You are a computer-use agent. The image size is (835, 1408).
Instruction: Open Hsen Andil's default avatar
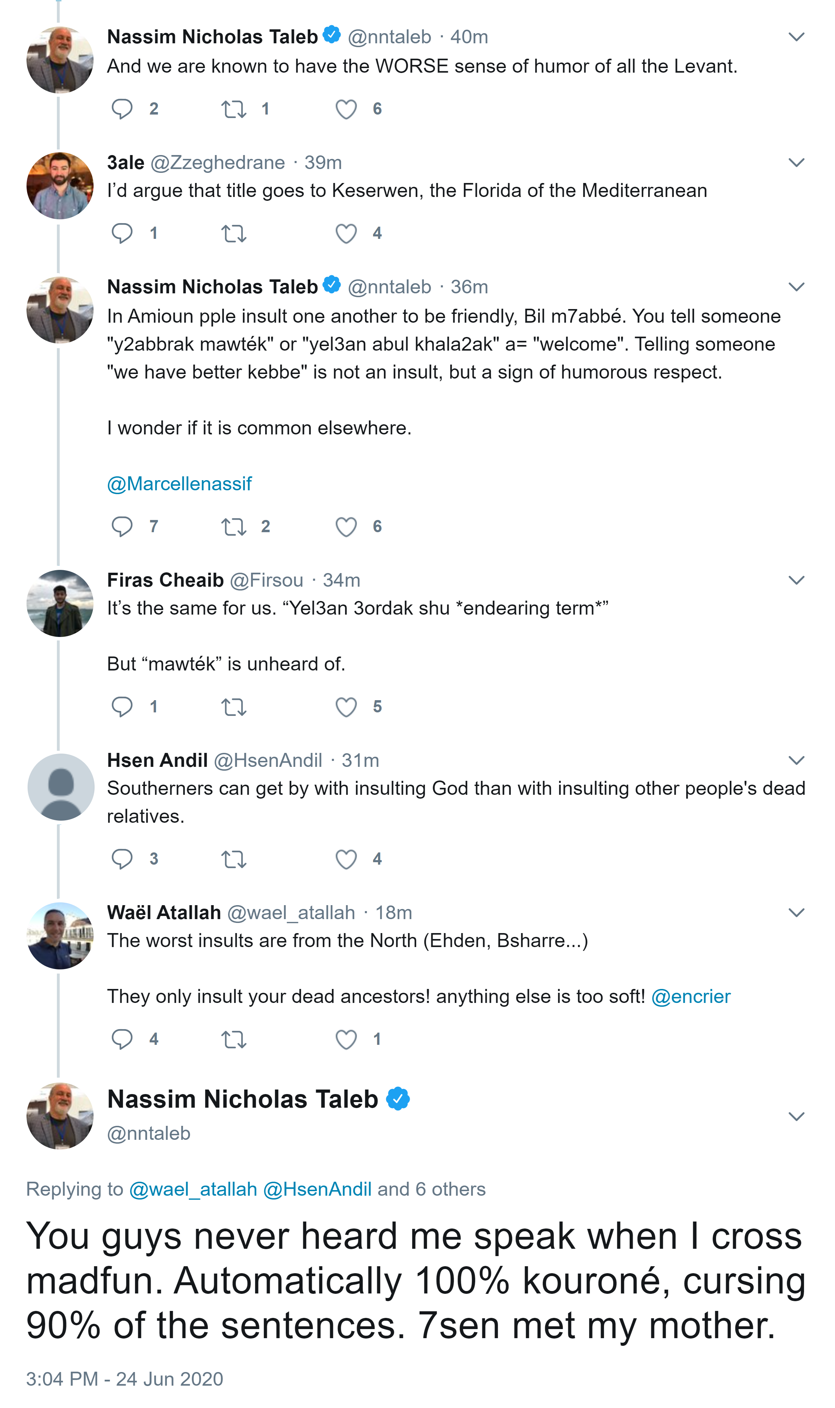point(61,787)
